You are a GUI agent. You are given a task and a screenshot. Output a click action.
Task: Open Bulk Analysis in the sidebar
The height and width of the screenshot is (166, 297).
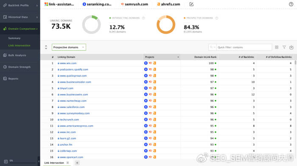pyautogui.click(x=20, y=55)
